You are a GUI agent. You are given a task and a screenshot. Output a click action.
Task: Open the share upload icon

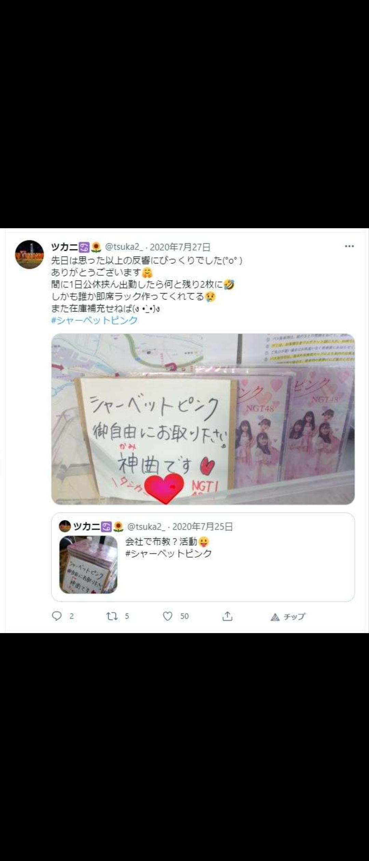coord(227,616)
